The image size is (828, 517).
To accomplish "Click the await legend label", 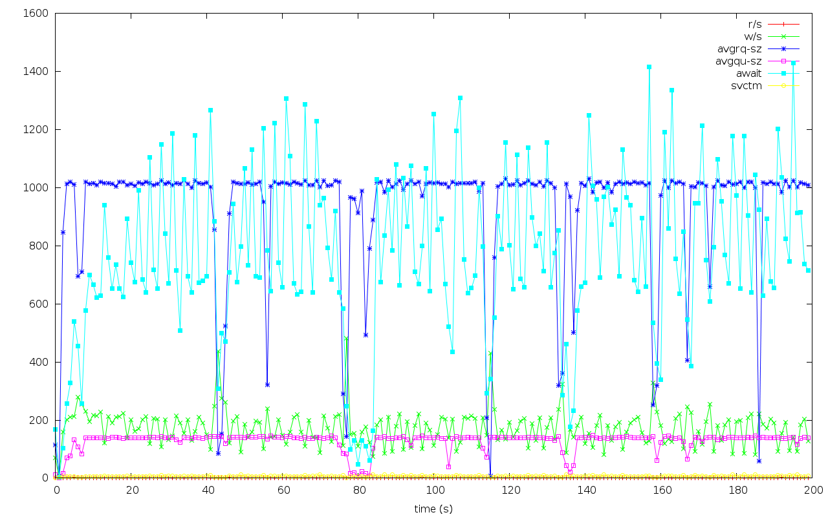I will [x=749, y=73].
